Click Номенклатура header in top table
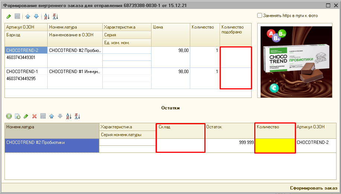Viewport: 341px width, 194px height. point(75,27)
